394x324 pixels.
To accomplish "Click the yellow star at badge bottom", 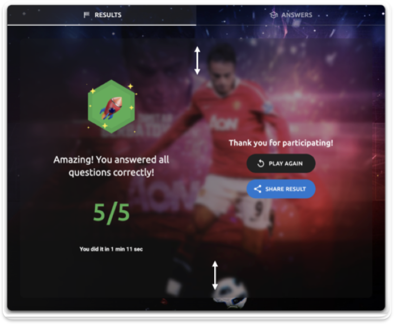I will tap(105, 125).
